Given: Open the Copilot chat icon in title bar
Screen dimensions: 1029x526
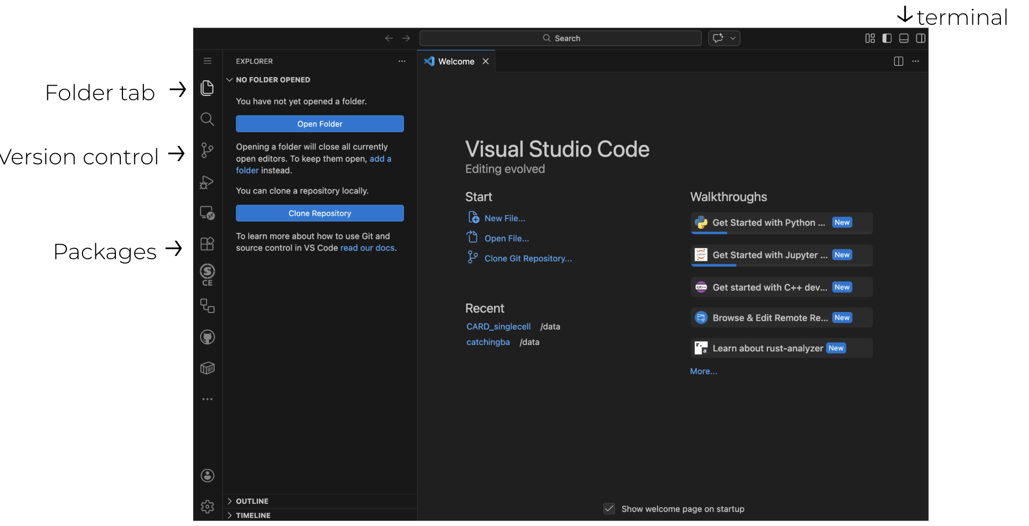Looking at the screenshot, I should (718, 38).
